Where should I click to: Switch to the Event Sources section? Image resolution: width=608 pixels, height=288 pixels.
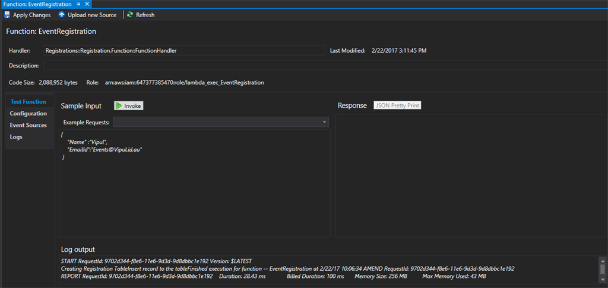tap(28, 125)
